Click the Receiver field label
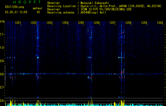 tap(54, 9)
